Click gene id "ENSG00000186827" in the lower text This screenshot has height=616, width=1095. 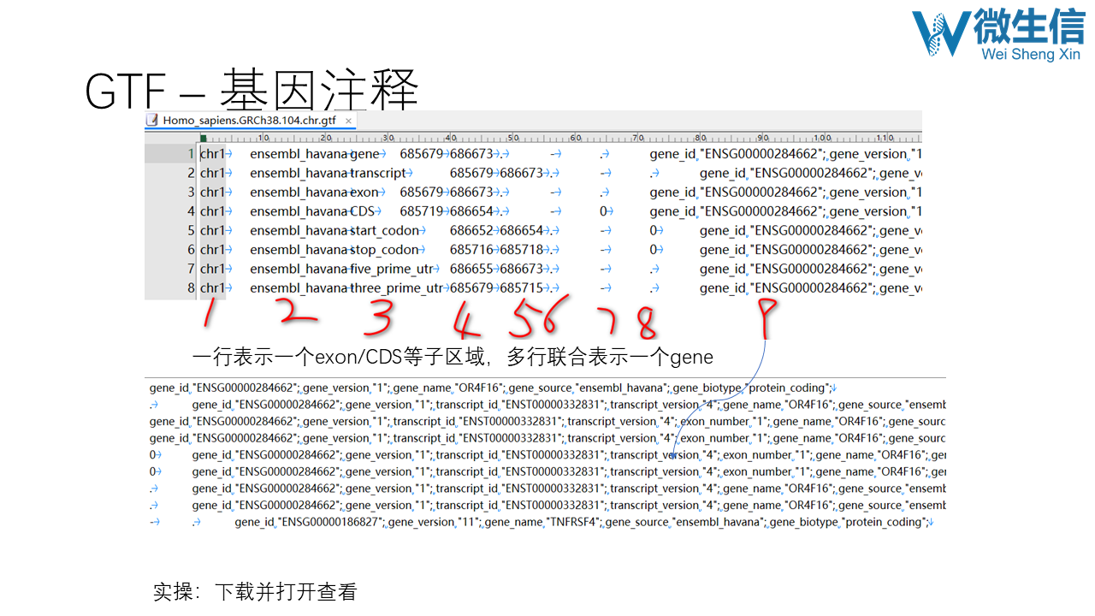click(334, 522)
